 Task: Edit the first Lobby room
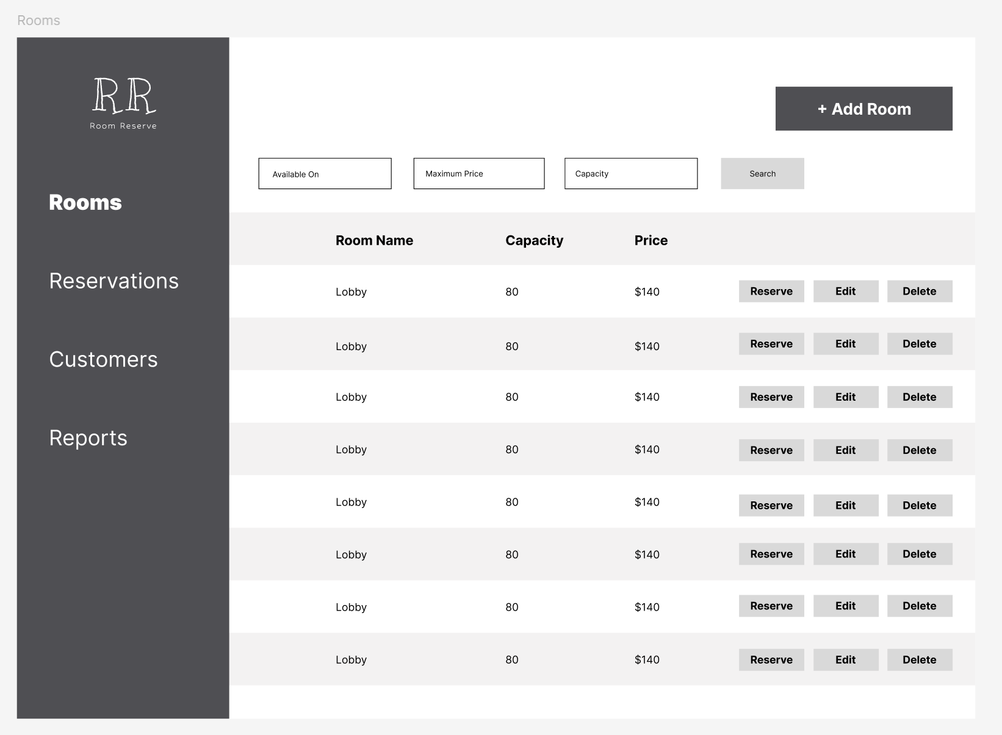[x=845, y=291]
